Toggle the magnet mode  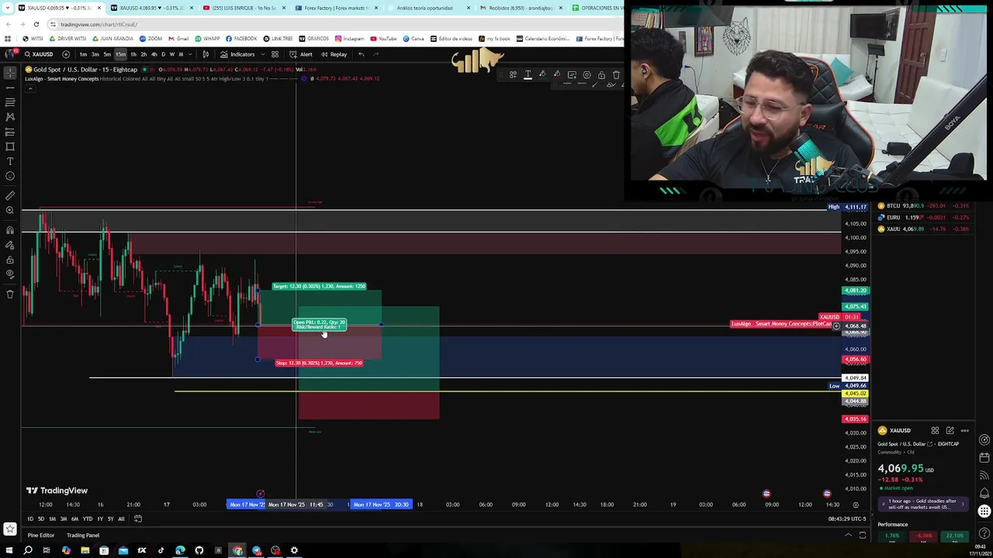point(10,230)
